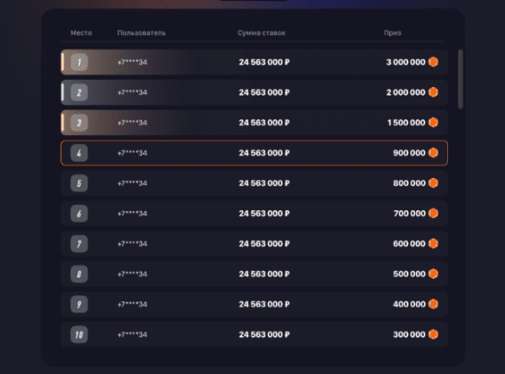Click the coin icon beside 1 500 000 prize
Viewport: 505px width, 374px height.
(x=433, y=122)
